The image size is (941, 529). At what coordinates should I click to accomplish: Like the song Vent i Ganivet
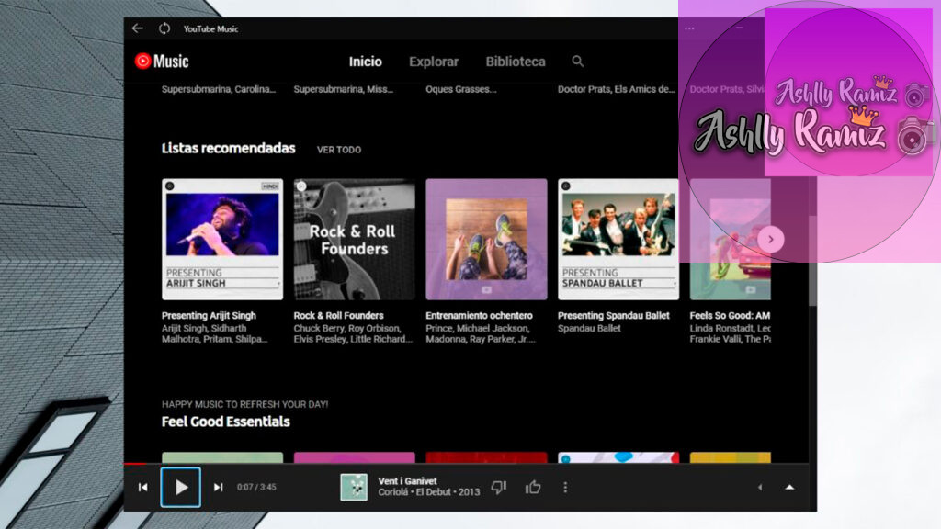[x=533, y=487]
